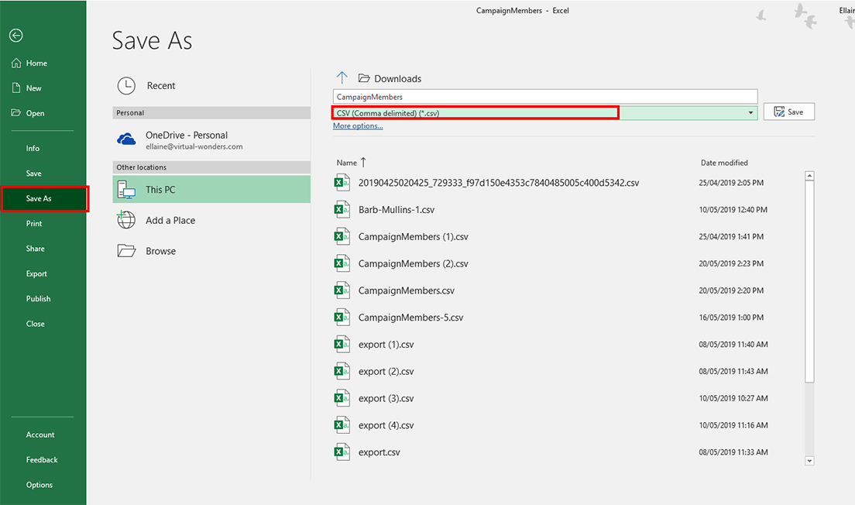The width and height of the screenshot is (855, 505).
Task: Click the OneDrive cloud icon
Action: coord(126,139)
